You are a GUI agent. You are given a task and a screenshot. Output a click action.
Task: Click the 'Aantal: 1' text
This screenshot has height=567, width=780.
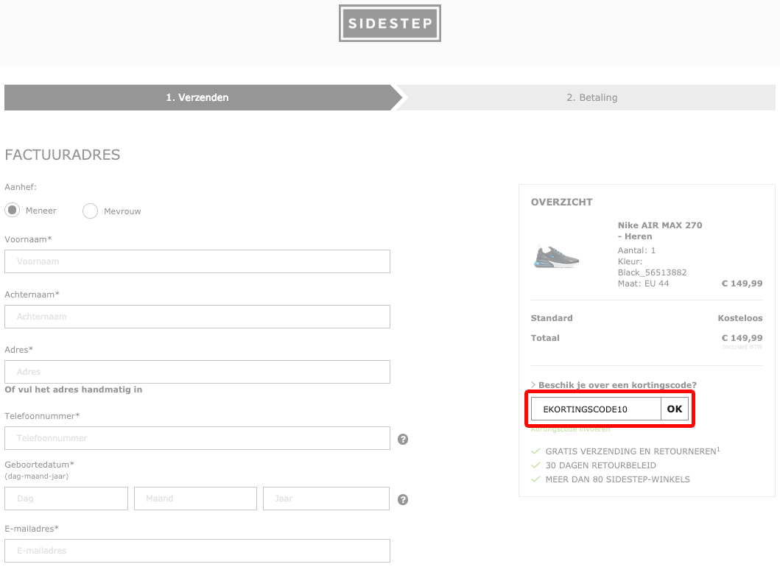tap(636, 250)
